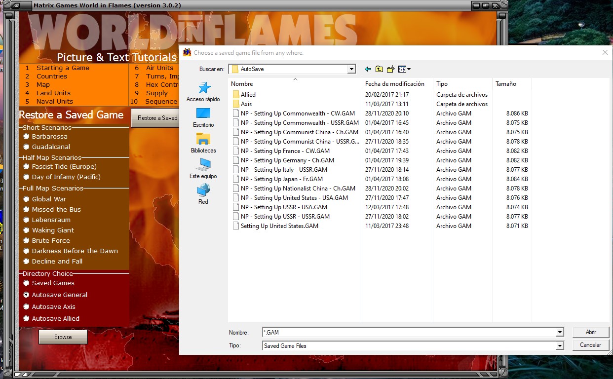Viewport: 613px width, 379px height.
Task: Click the dialog title bar app icon
Action: (187, 52)
